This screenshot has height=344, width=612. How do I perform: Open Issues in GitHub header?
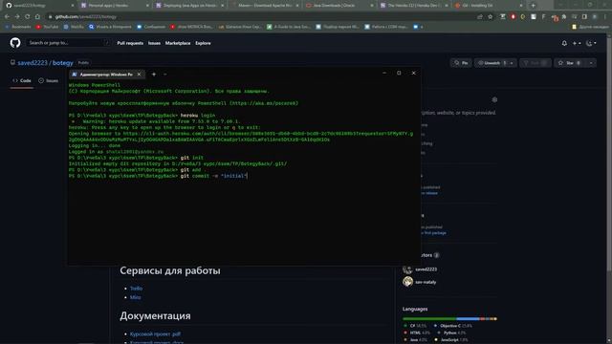coord(154,43)
